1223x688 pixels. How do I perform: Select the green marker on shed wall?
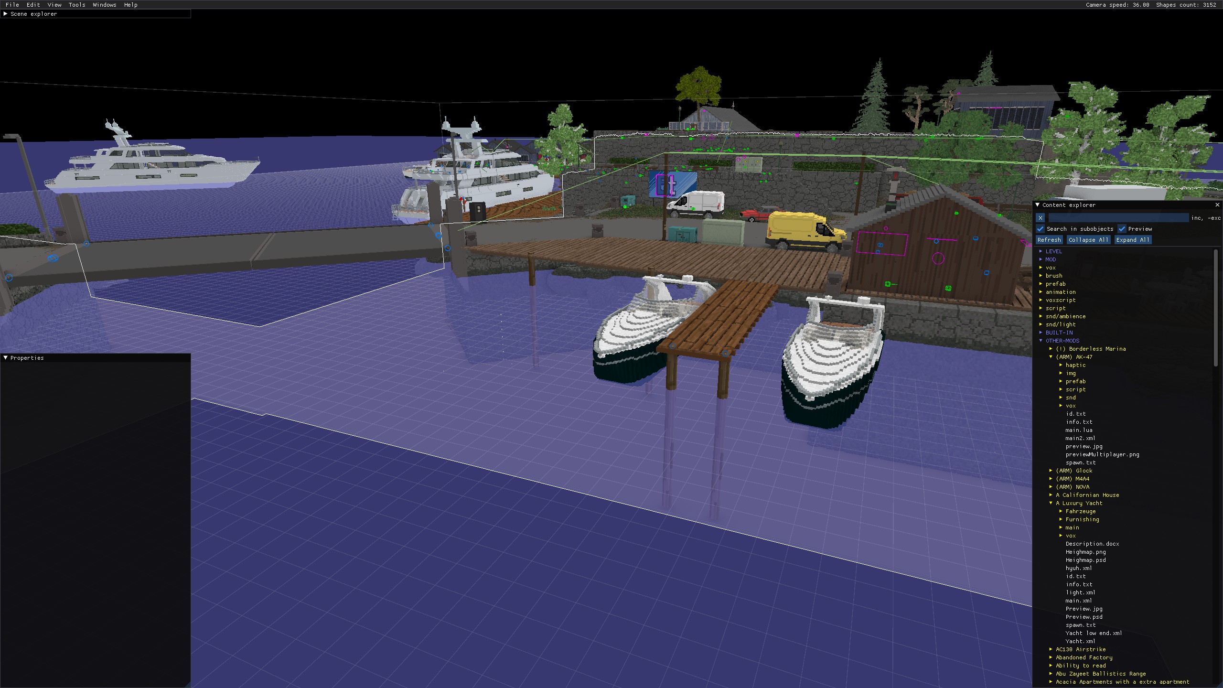tap(948, 288)
